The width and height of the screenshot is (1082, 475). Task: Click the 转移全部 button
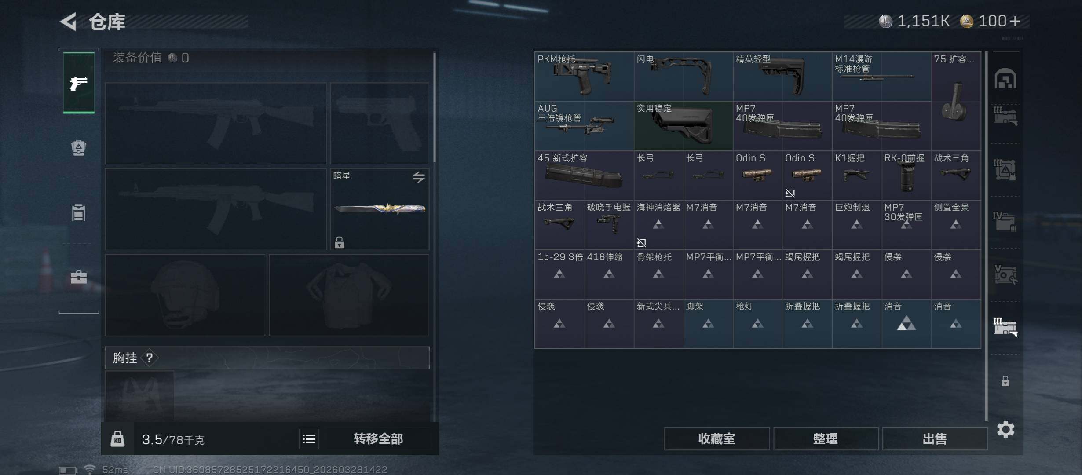(378, 439)
